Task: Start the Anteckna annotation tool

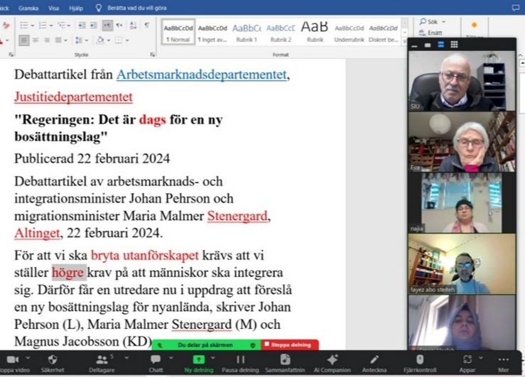Action: [x=374, y=364]
